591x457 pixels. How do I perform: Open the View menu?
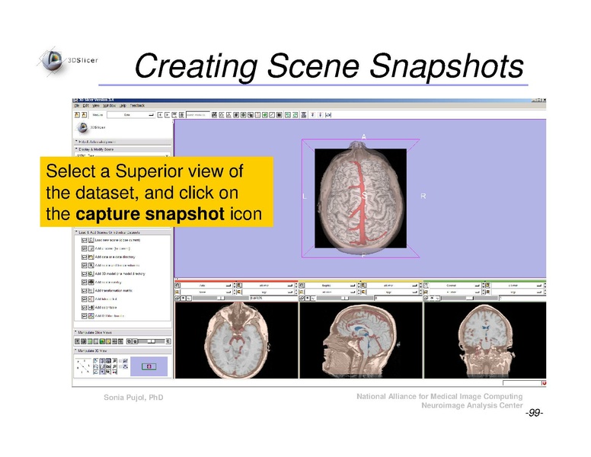coord(96,106)
